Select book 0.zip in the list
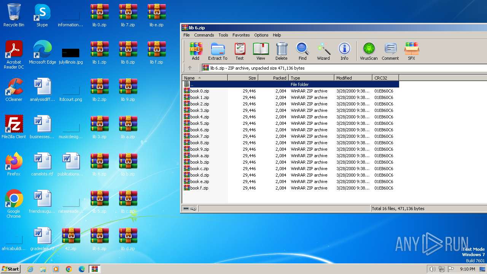 pyautogui.click(x=291, y=91)
